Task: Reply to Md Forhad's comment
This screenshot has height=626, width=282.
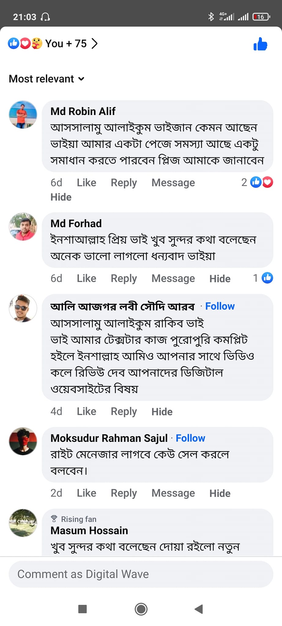Action: click(x=124, y=278)
